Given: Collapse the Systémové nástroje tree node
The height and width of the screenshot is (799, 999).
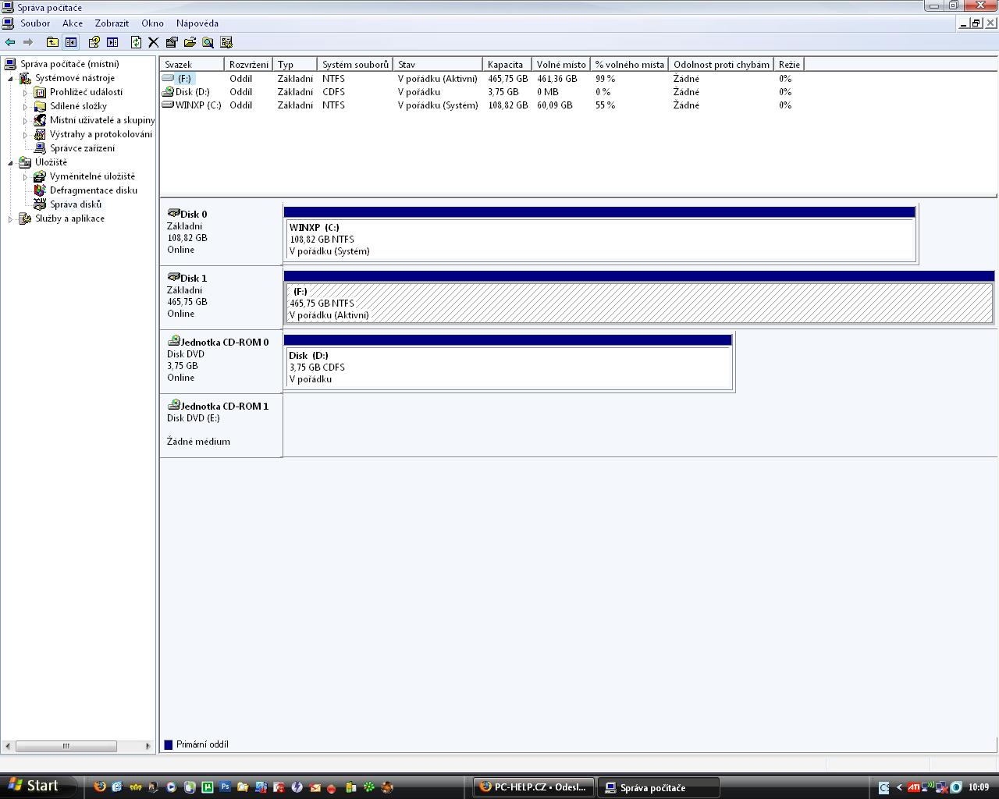Looking at the screenshot, I should pos(11,78).
